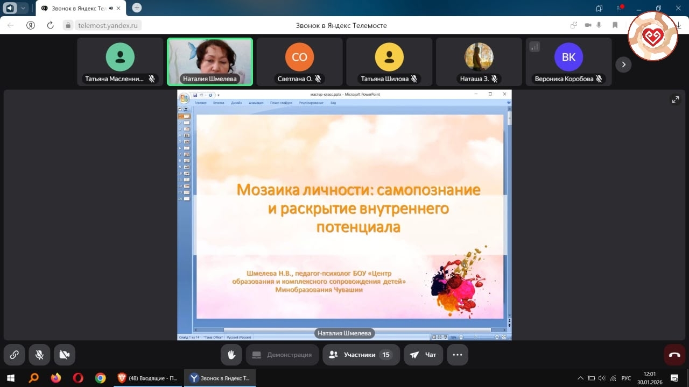Unmute the microphone
Viewport: 689px width, 387px height.
pyautogui.click(x=39, y=355)
